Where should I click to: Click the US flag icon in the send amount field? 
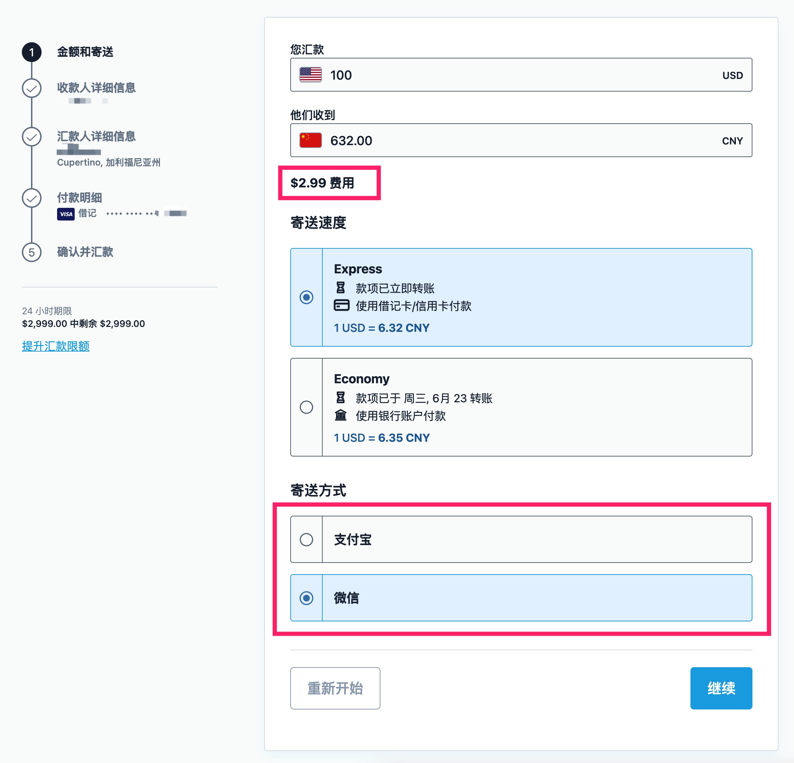310,74
